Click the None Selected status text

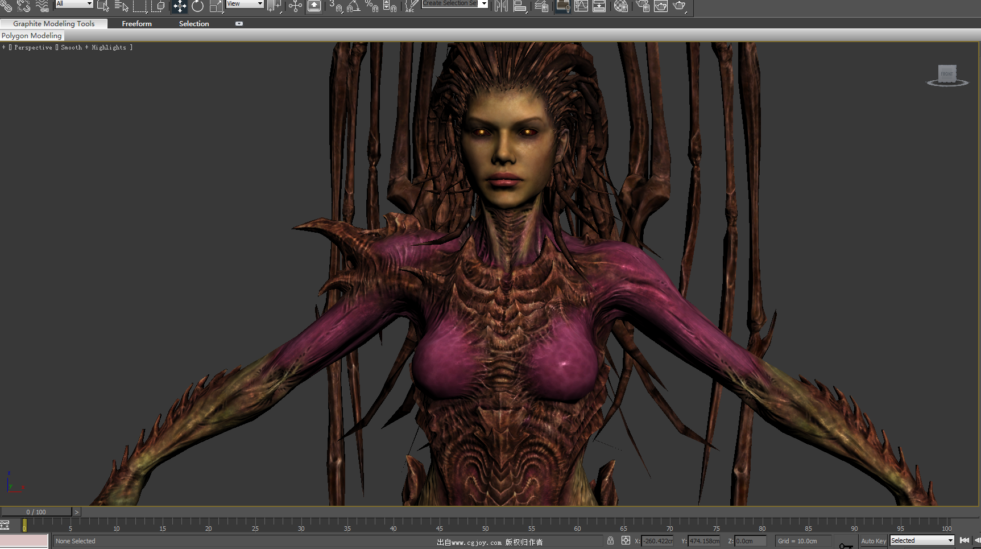click(x=76, y=541)
